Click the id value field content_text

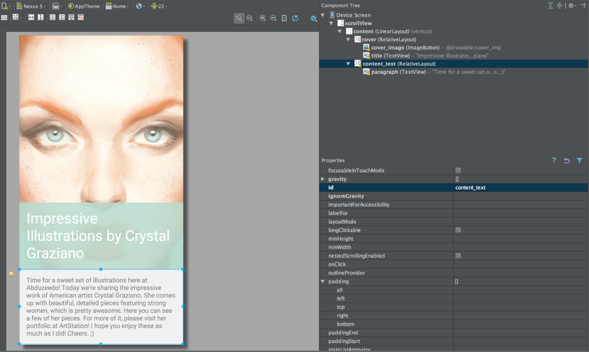(x=521, y=188)
